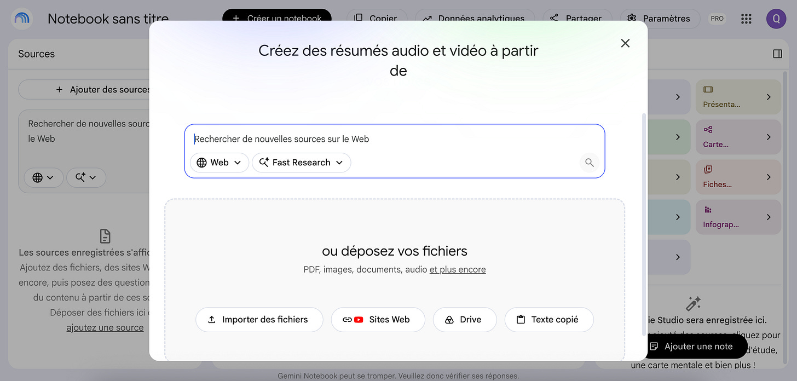Open the Fiches... studio card

coord(738,177)
